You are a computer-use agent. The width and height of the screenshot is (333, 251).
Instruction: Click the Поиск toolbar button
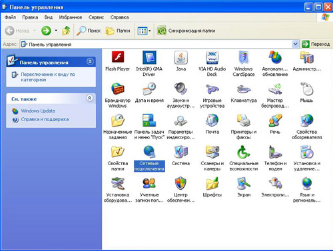(x=89, y=31)
